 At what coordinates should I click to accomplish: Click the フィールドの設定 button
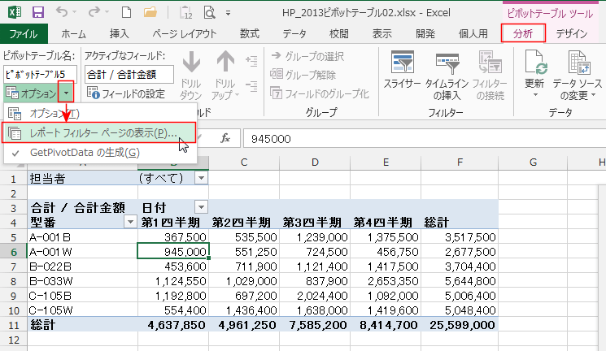129,93
